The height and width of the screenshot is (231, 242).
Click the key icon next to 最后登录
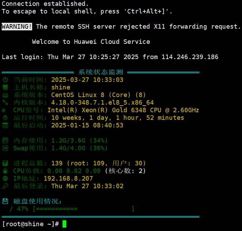[x=5, y=186]
